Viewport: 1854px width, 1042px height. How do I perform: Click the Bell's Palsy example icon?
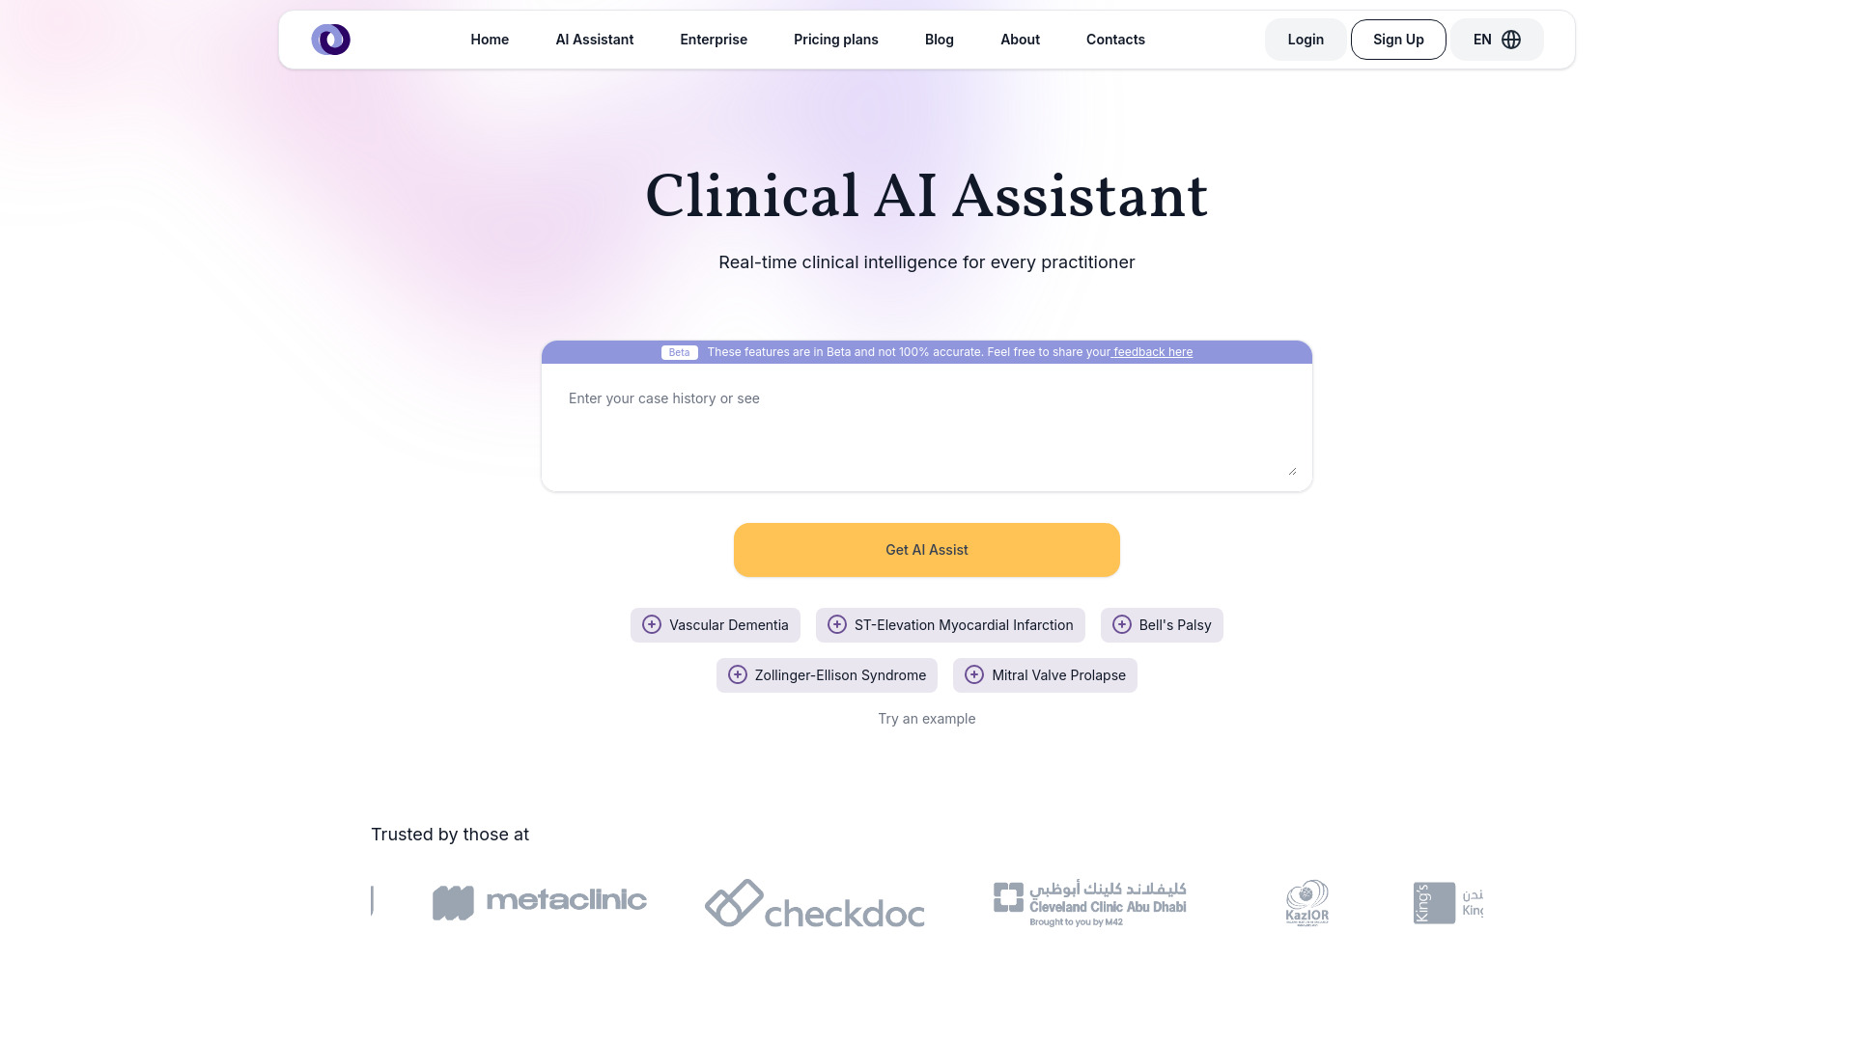point(1122,624)
